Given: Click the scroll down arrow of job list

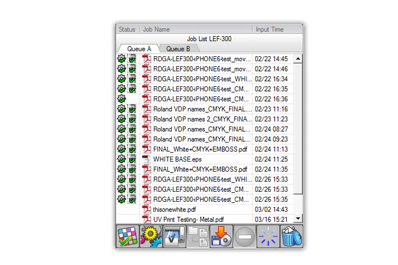Looking at the screenshot, I should pos(298,219).
